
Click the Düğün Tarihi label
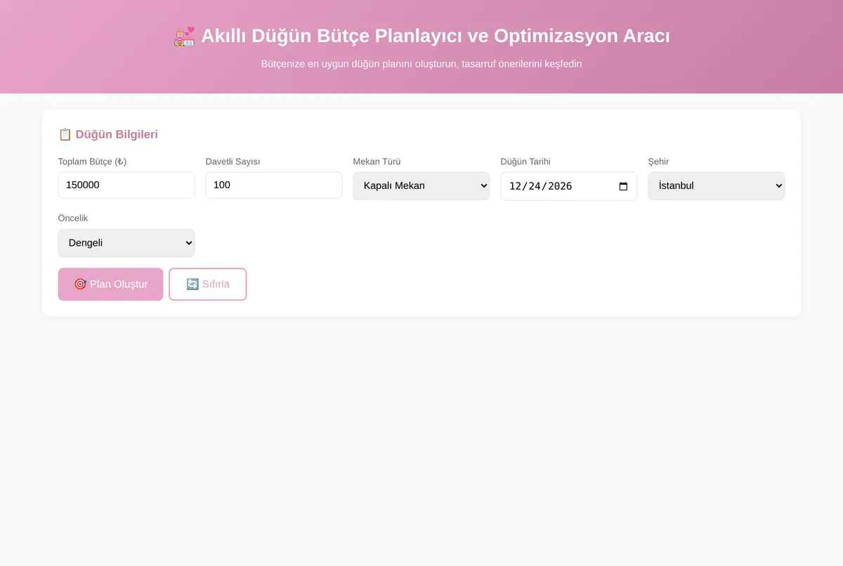coord(525,162)
